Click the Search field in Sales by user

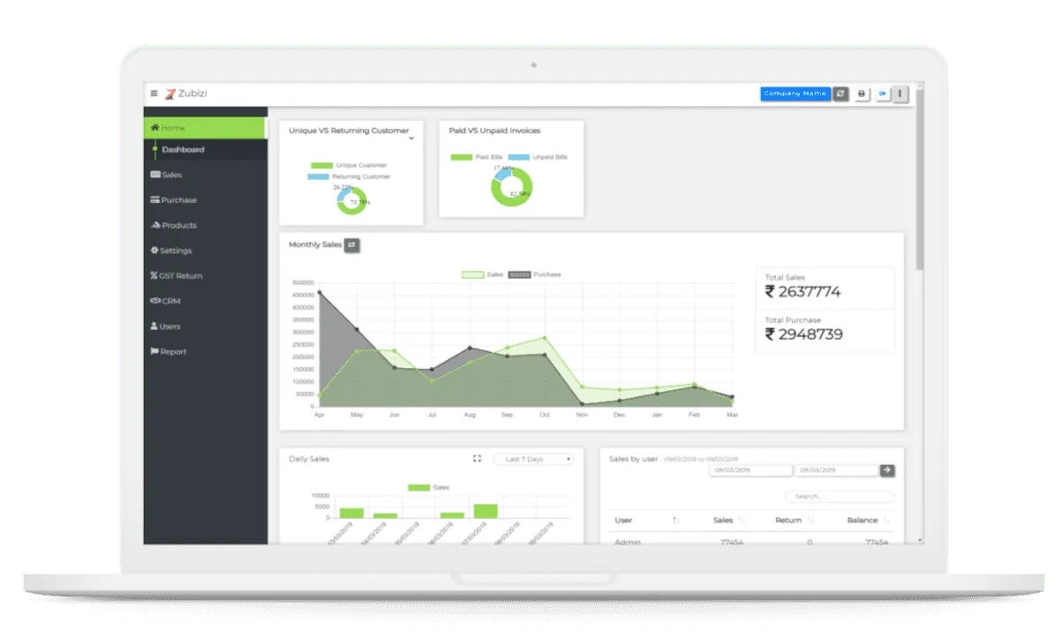point(840,497)
